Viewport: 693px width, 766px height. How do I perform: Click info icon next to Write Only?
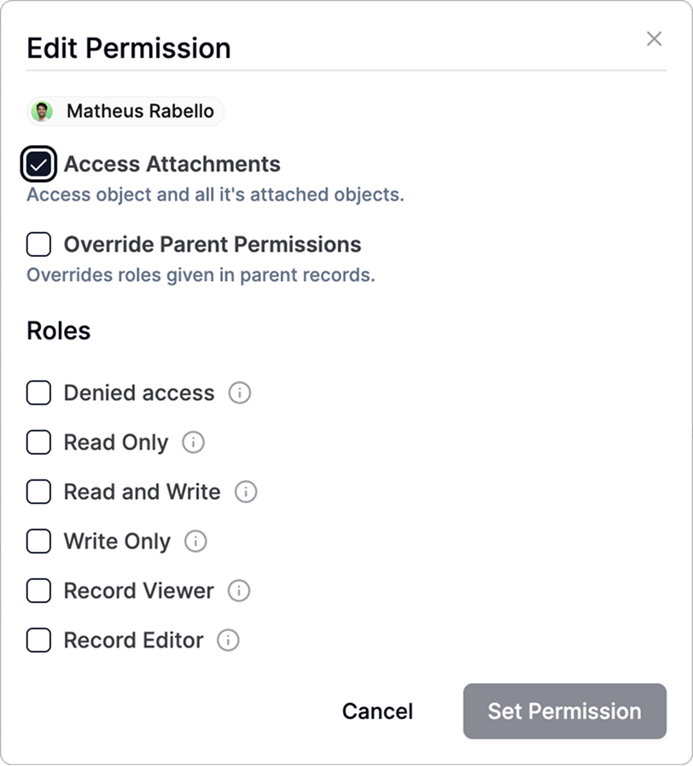coord(195,542)
